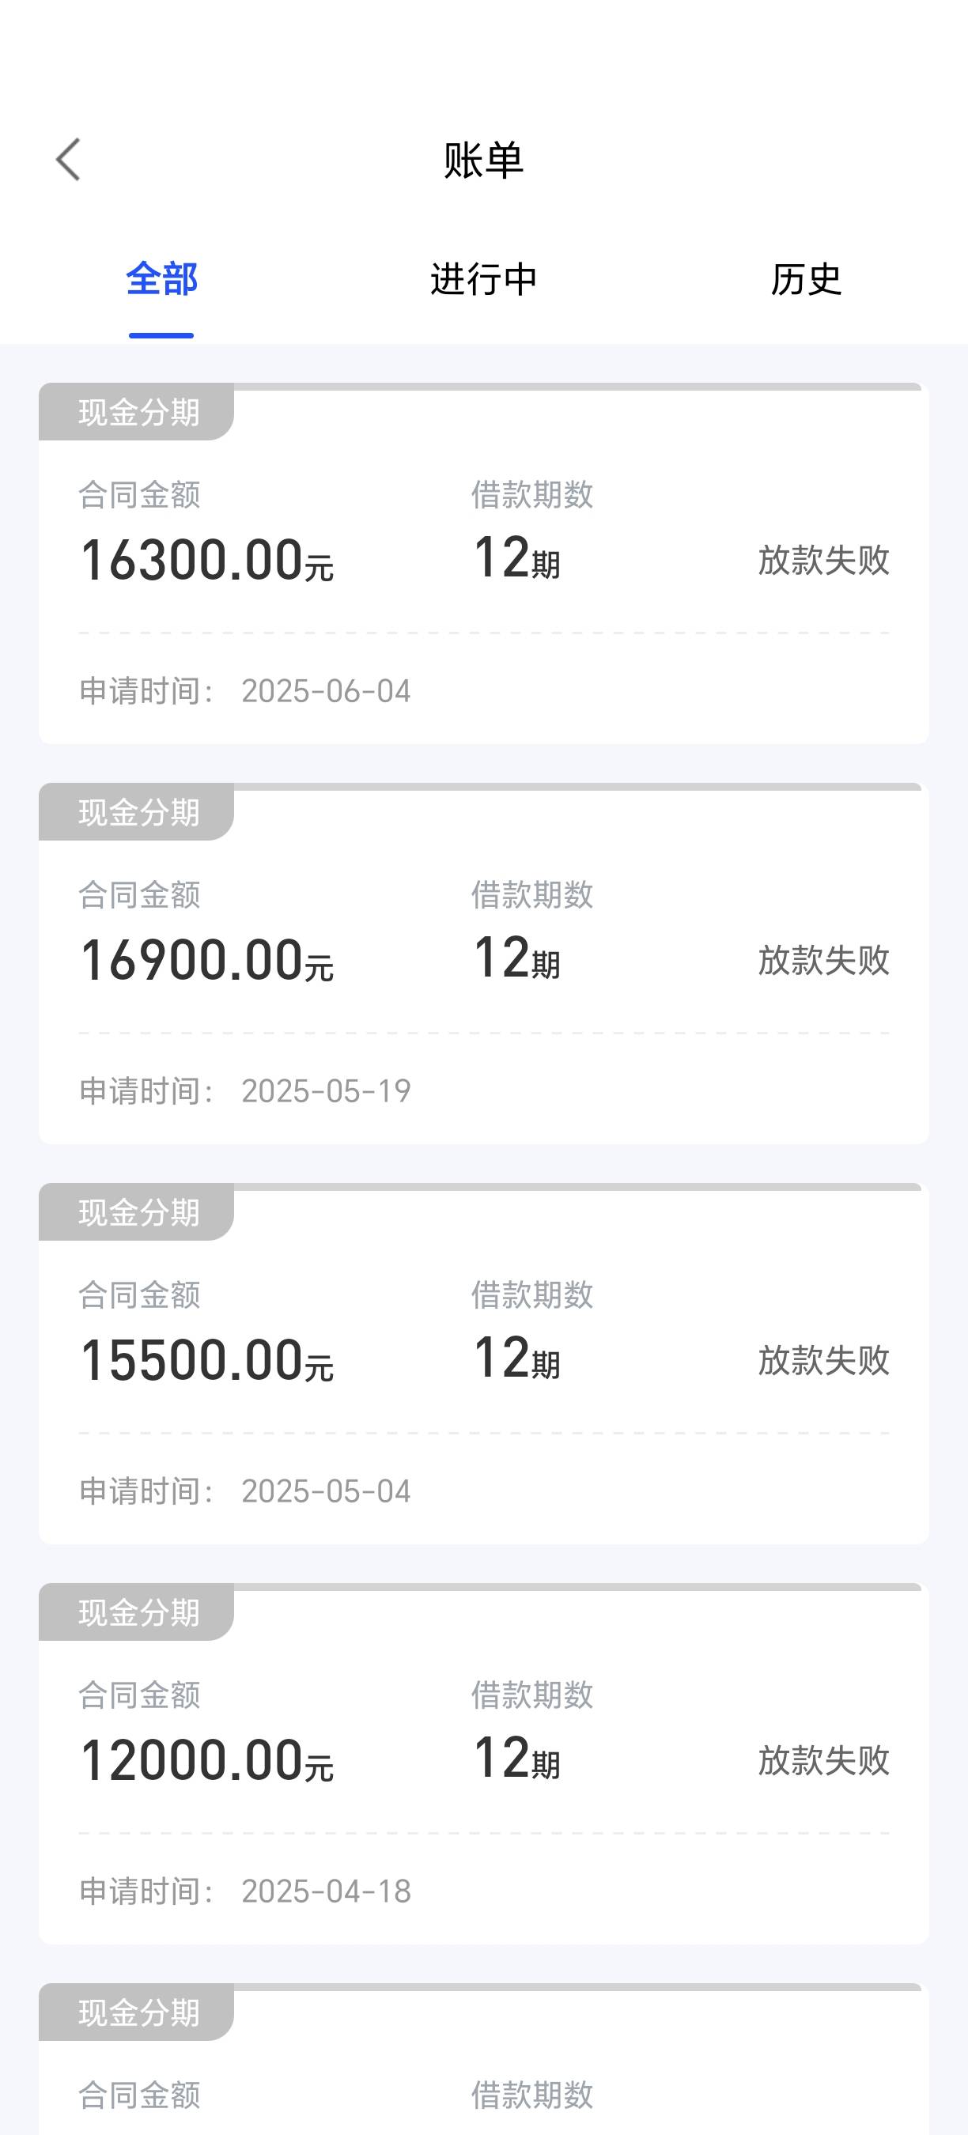This screenshot has height=2135, width=968.
Task: Open the 12000.00元 loan card
Action: (484, 1764)
